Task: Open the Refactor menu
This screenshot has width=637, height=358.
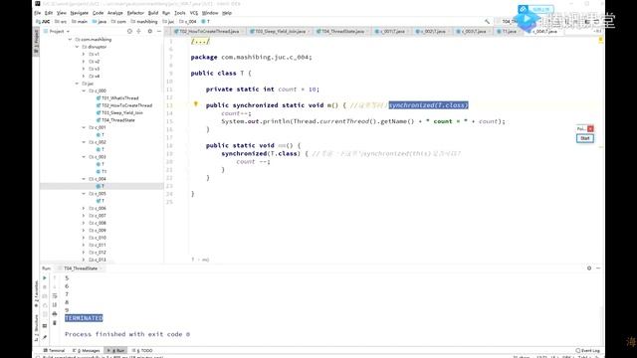Action: tap(135, 13)
